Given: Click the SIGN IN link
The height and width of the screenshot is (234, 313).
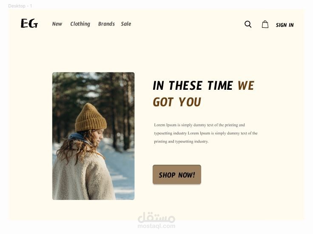Looking at the screenshot, I should pyautogui.click(x=285, y=25).
